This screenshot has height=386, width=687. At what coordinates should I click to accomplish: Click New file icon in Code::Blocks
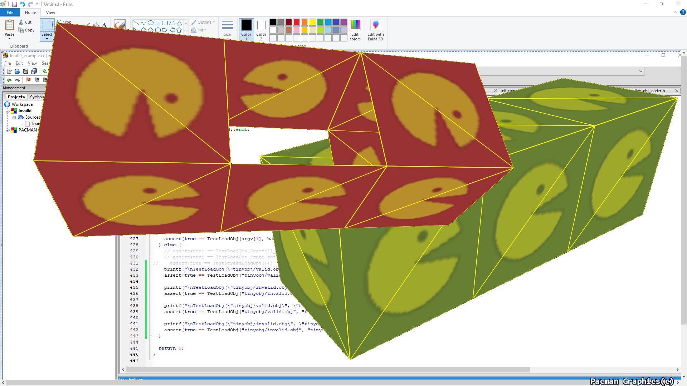9,71
